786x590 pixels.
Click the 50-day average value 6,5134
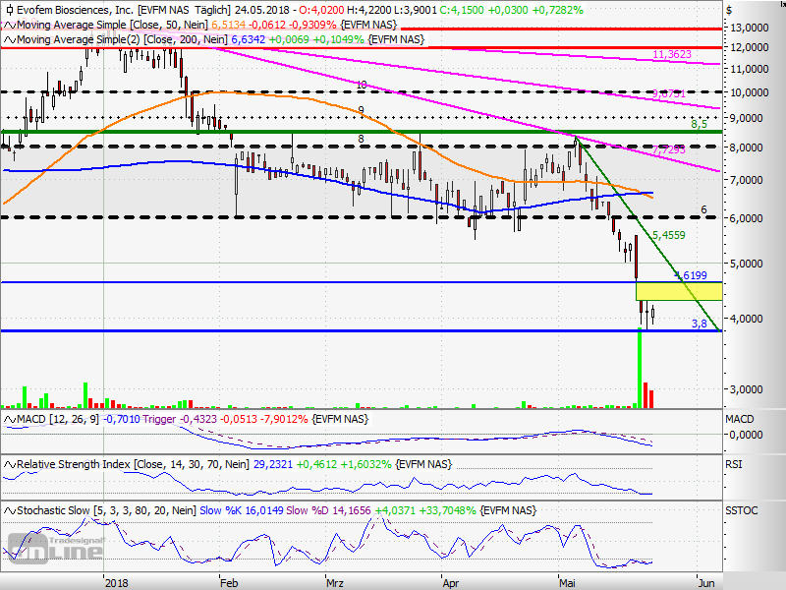[x=229, y=26]
